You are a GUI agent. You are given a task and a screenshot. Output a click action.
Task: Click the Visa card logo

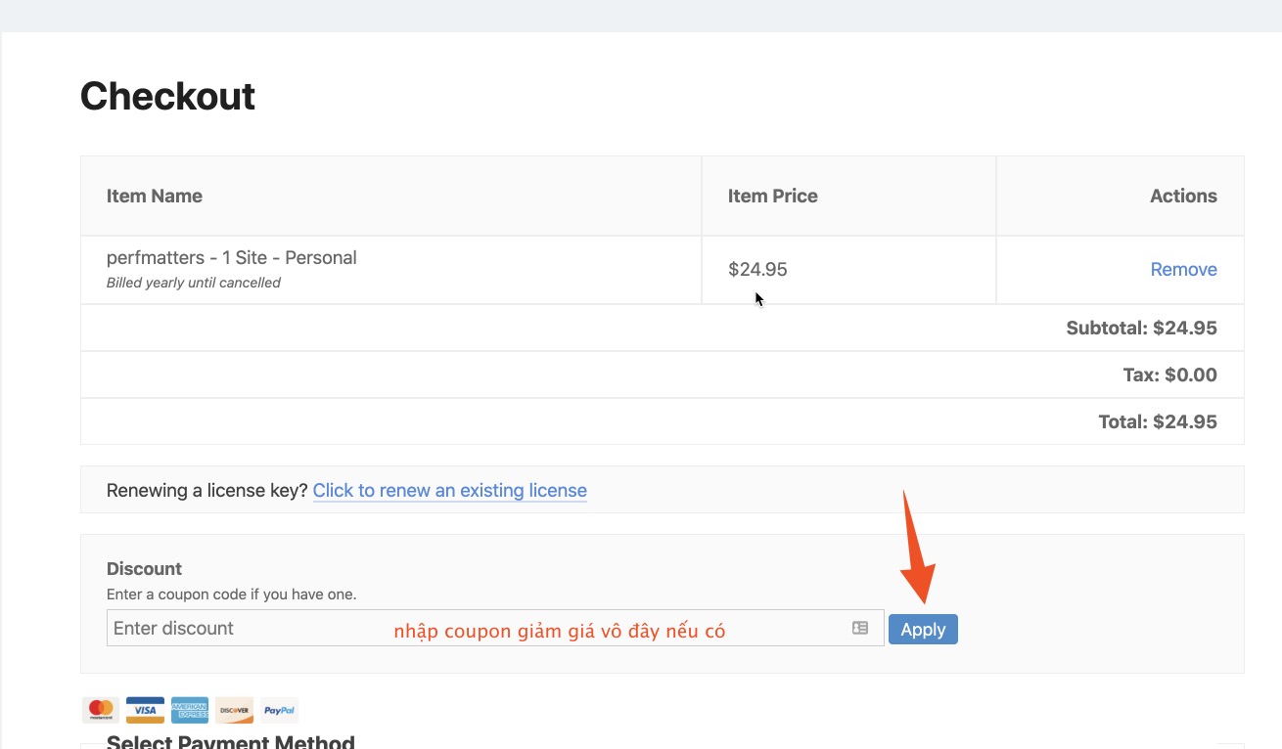point(145,710)
